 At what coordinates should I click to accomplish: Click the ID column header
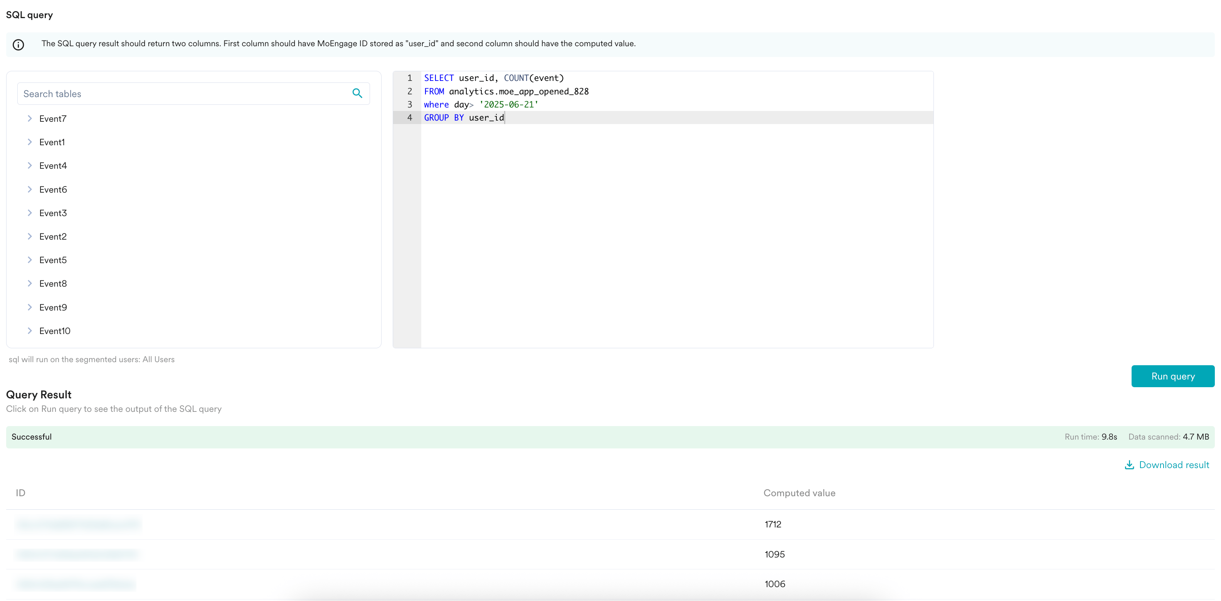(20, 493)
